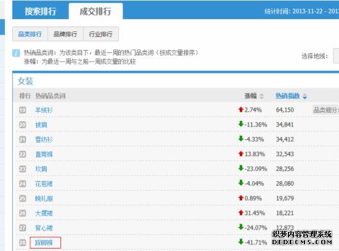Screen dimensions: 339x251
Task: Click rank 28 number badge
Action: [22, 242]
